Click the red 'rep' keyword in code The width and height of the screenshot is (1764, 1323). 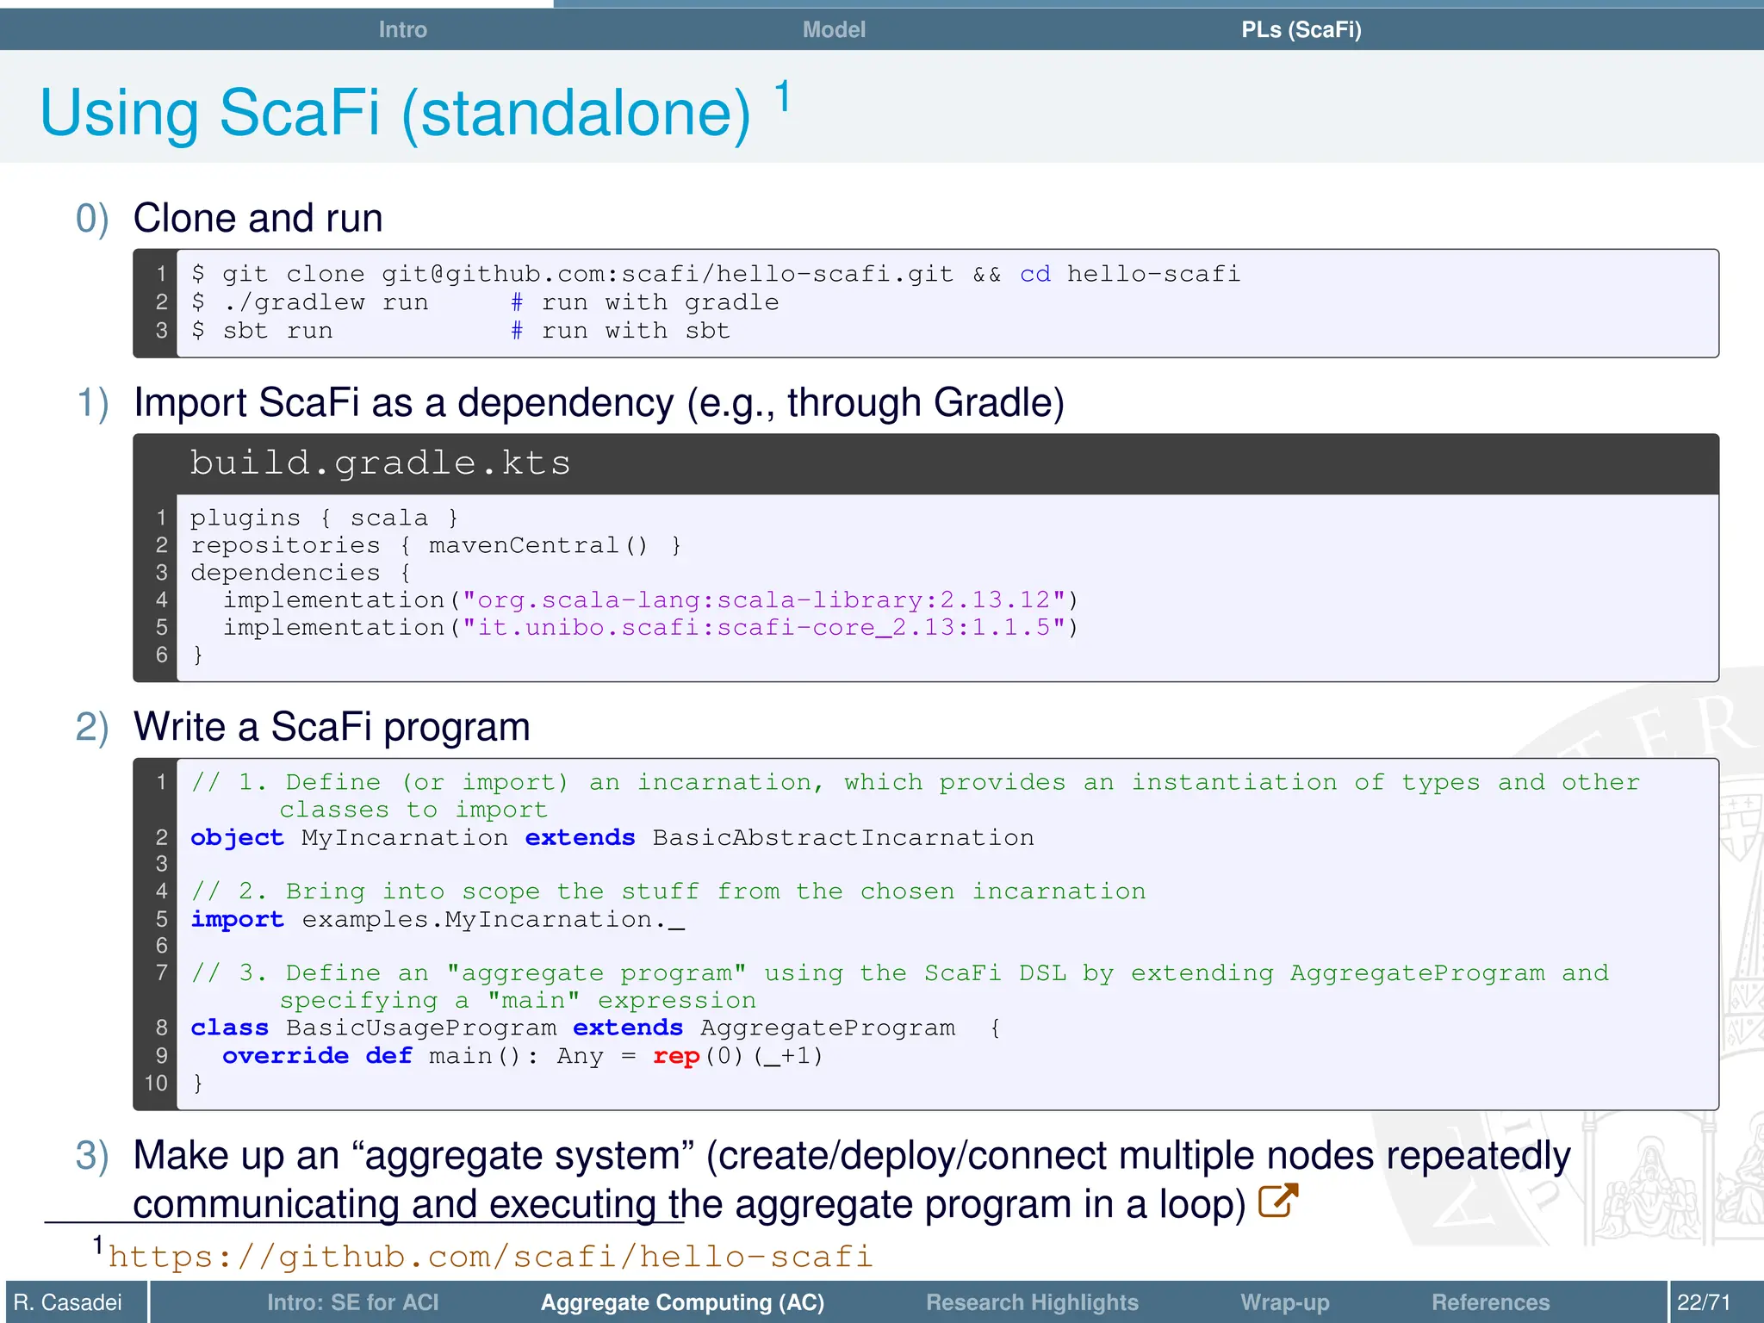[x=676, y=1056]
